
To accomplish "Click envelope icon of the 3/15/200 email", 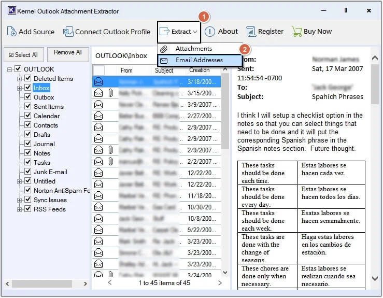I will [x=98, y=93].
